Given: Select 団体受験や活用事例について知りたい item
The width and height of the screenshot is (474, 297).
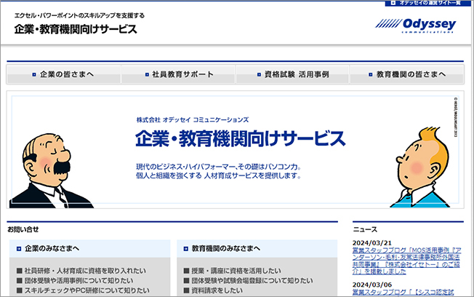Looking at the screenshot, I should [x=75, y=281].
